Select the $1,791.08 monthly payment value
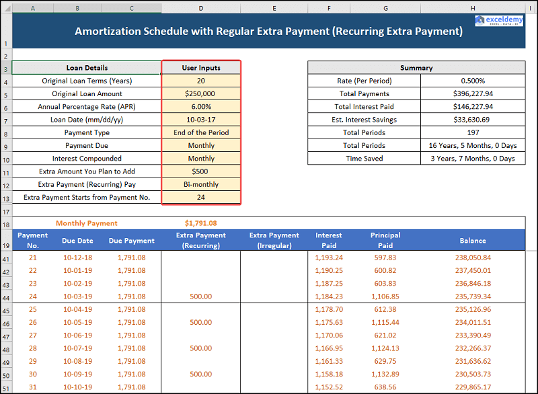Viewport: 538px width, 394px height. 200,223
